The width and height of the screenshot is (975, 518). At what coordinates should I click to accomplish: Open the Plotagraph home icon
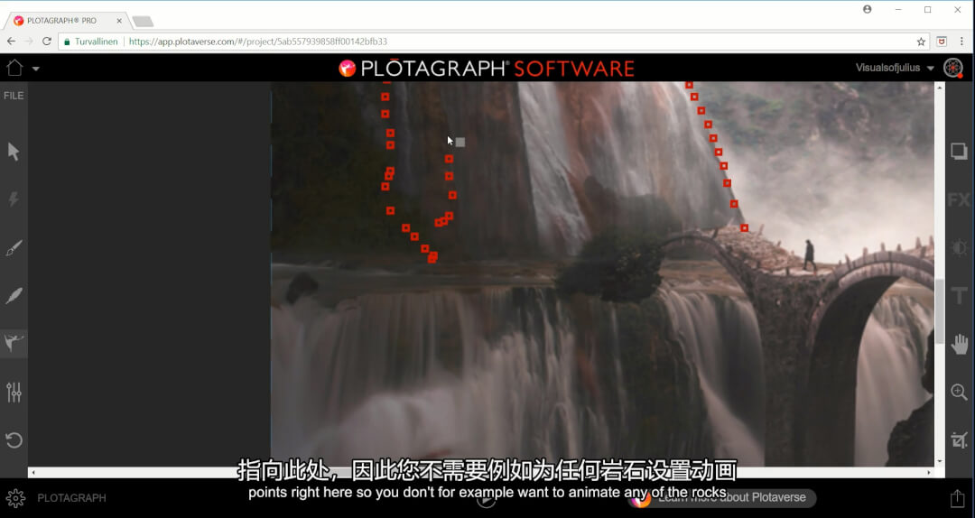tap(14, 67)
